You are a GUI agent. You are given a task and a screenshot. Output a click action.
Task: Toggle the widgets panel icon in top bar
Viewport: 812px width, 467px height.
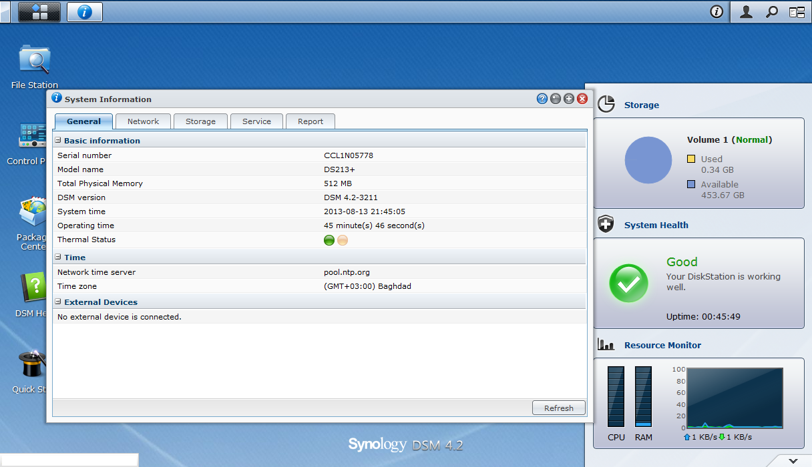tap(797, 11)
